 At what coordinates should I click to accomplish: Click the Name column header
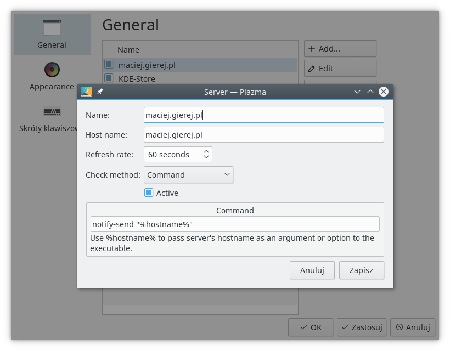pos(206,49)
